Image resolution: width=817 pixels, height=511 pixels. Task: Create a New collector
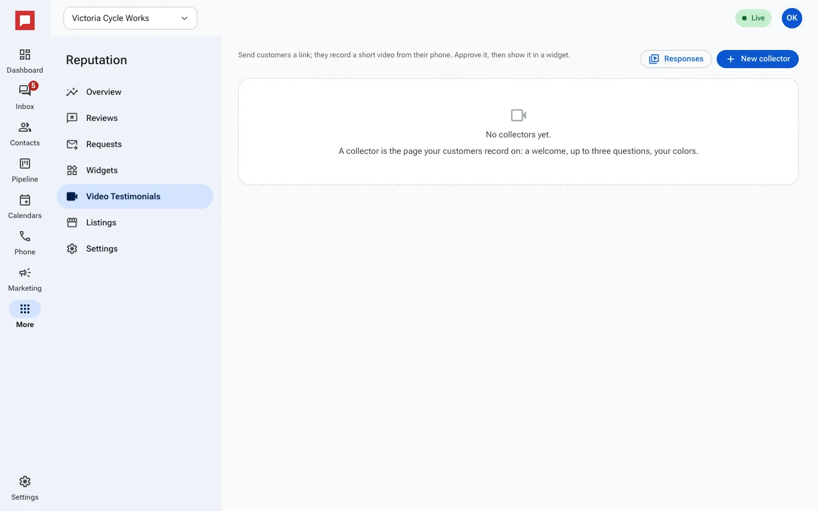point(757,59)
